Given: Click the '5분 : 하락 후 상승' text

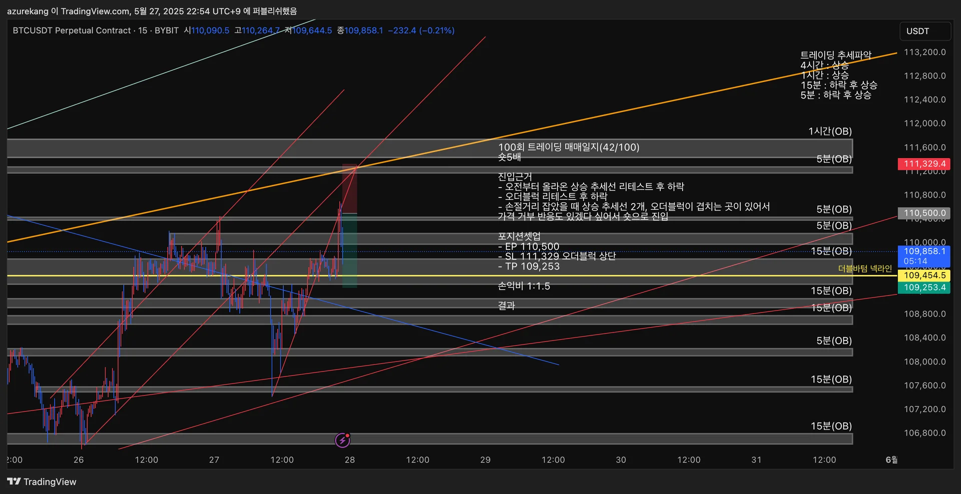Looking at the screenshot, I should pos(836,95).
